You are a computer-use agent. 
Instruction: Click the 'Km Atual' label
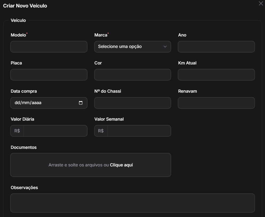187,63
